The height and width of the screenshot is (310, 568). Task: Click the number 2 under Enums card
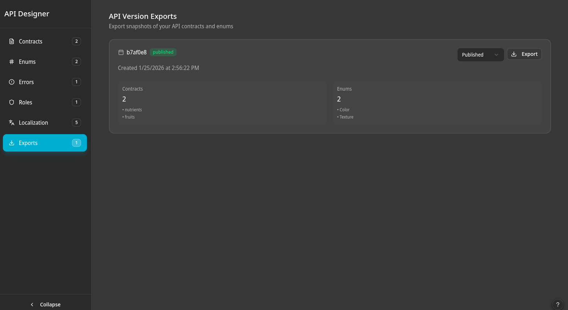(x=339, y=99)
